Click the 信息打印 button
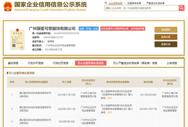The width and height of the screenshot is (188, 127). [x=166, y=44]
